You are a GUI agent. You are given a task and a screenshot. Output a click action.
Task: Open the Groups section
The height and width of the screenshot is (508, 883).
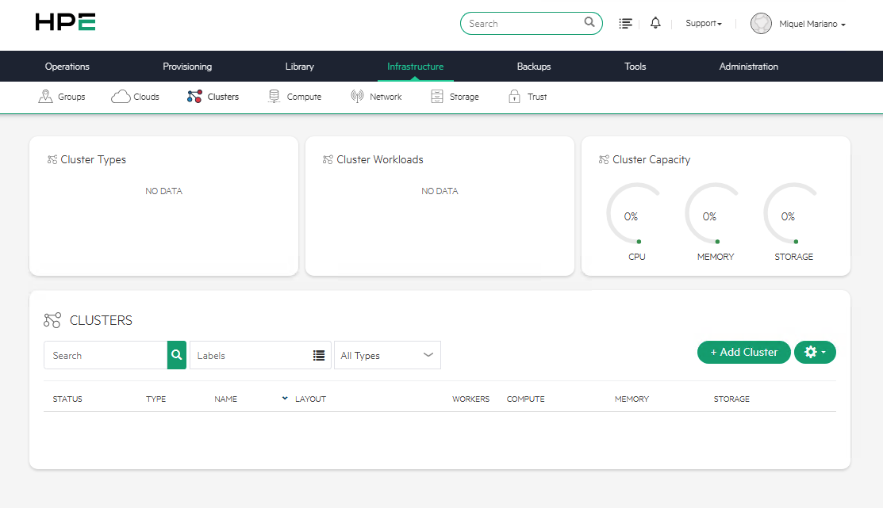click(62, 96)
